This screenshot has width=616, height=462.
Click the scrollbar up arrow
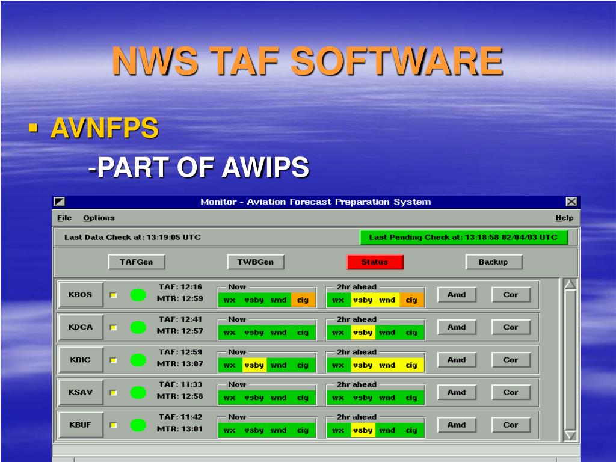[570, 285]
